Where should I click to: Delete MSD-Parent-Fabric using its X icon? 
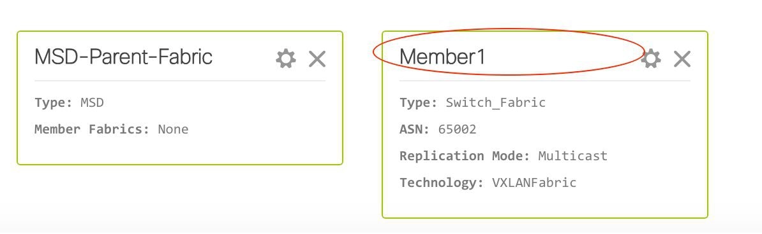point(317,59)
